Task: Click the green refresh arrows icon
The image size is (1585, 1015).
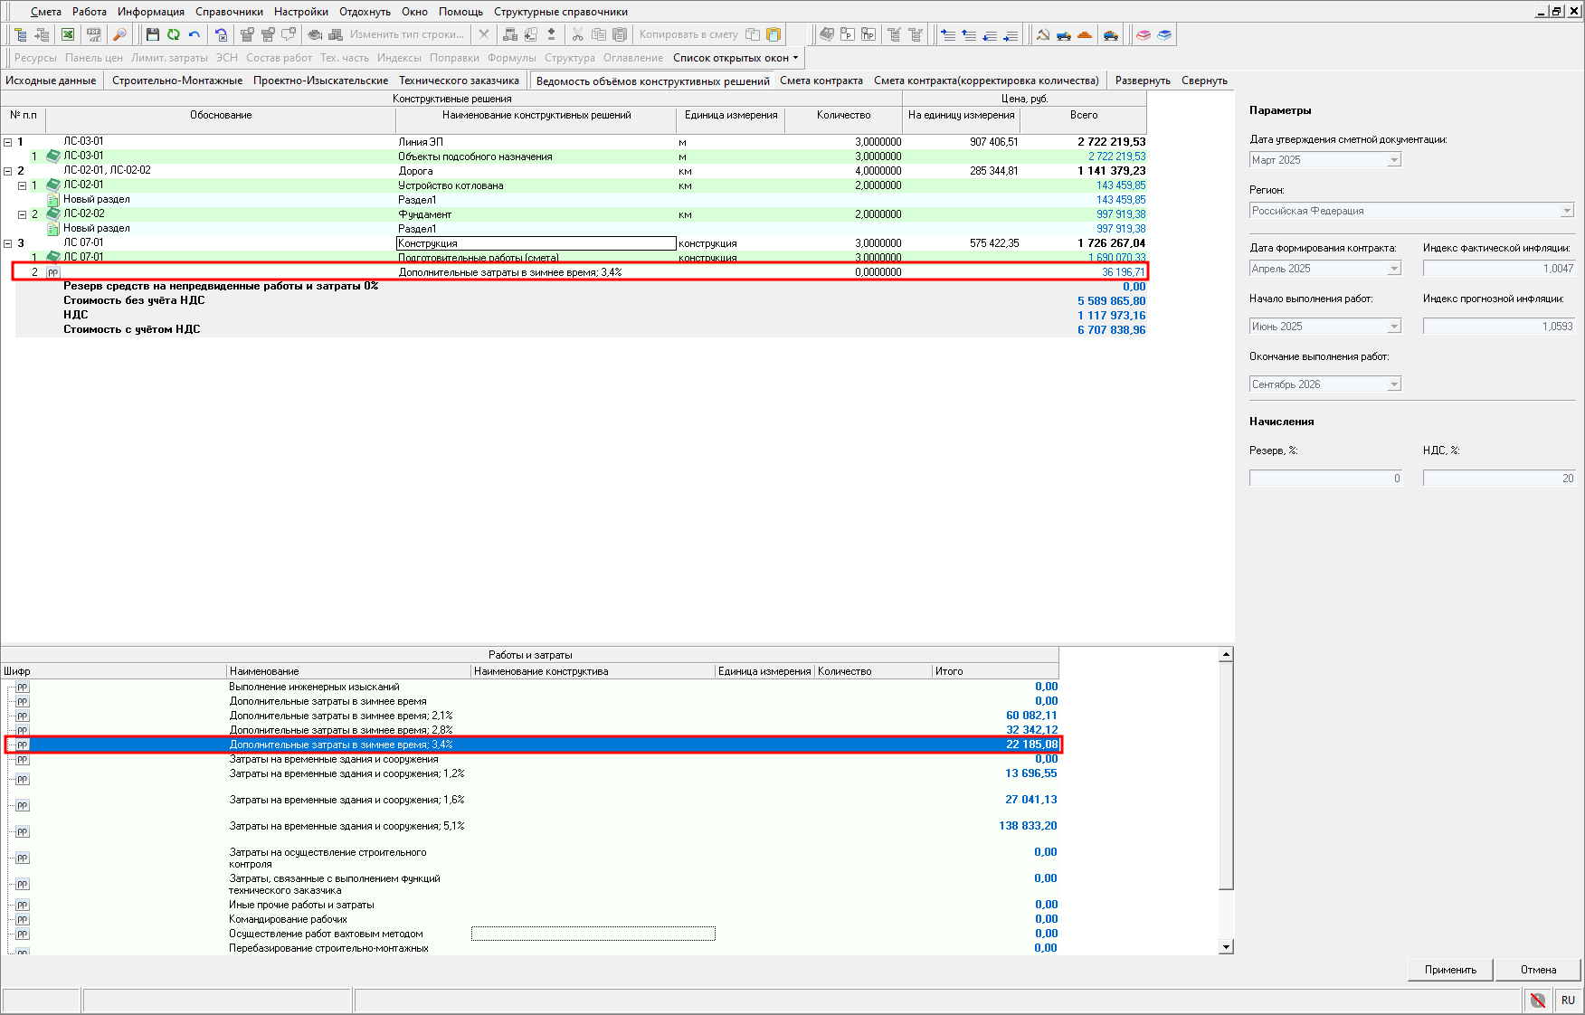Action: pos(173,34)
